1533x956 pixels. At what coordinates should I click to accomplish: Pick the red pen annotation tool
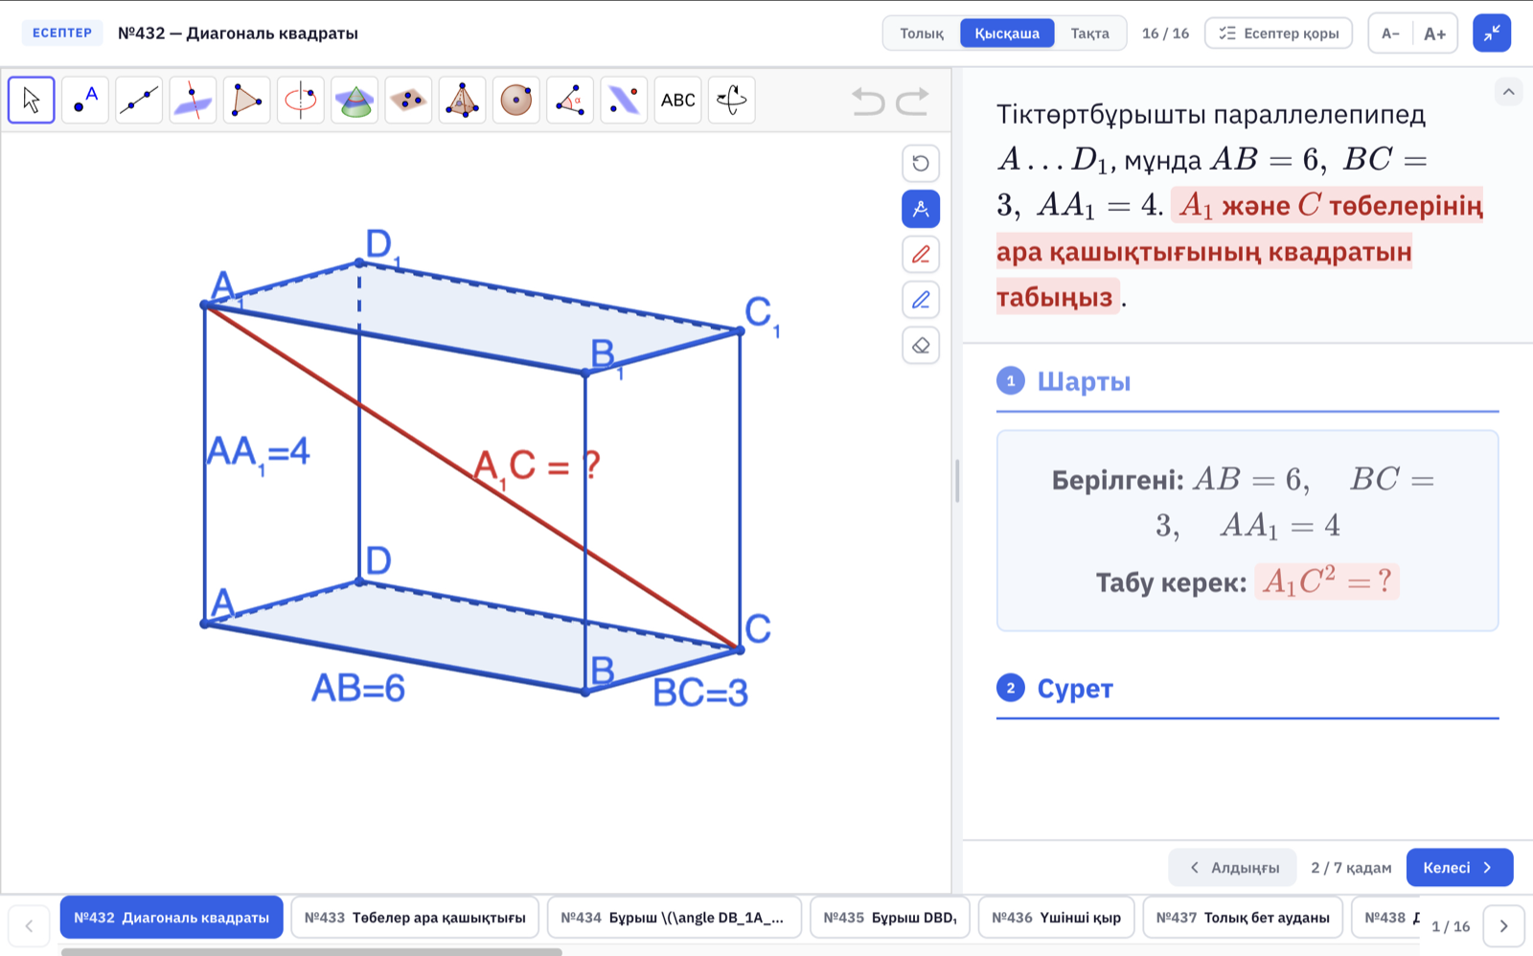(921, 254)
